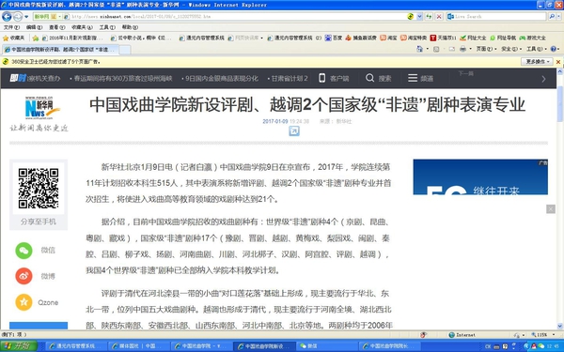This screenshot has width=564, height=352.
Task: Open the 编辑 menu
Action: (34, 27)
